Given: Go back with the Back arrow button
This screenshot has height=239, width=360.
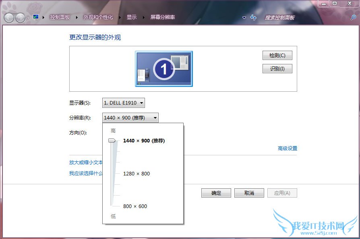Looking at the screenshot, I should coord(9,18).
